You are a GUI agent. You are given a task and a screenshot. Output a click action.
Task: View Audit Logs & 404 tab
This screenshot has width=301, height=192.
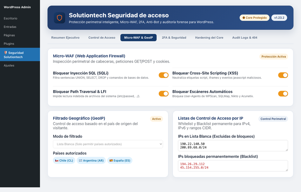pos(245,37)
